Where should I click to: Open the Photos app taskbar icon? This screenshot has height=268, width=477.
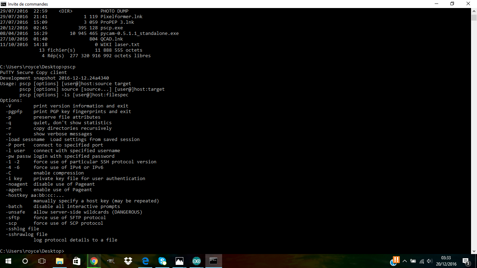pyautogui.click(x=179, y=261)
